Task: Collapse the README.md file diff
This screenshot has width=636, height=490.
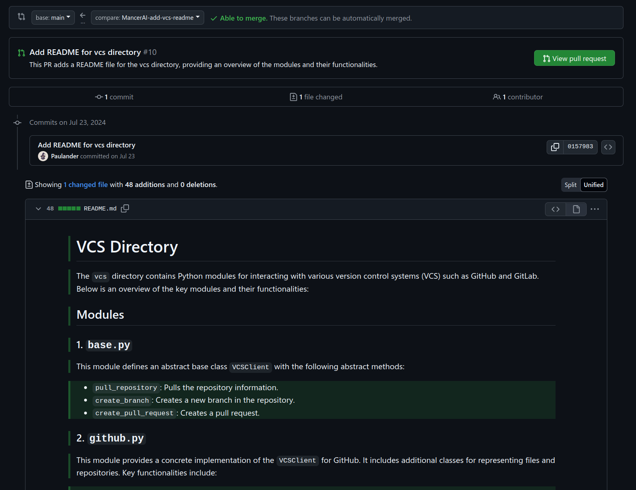Action: (x=38, y=209)
